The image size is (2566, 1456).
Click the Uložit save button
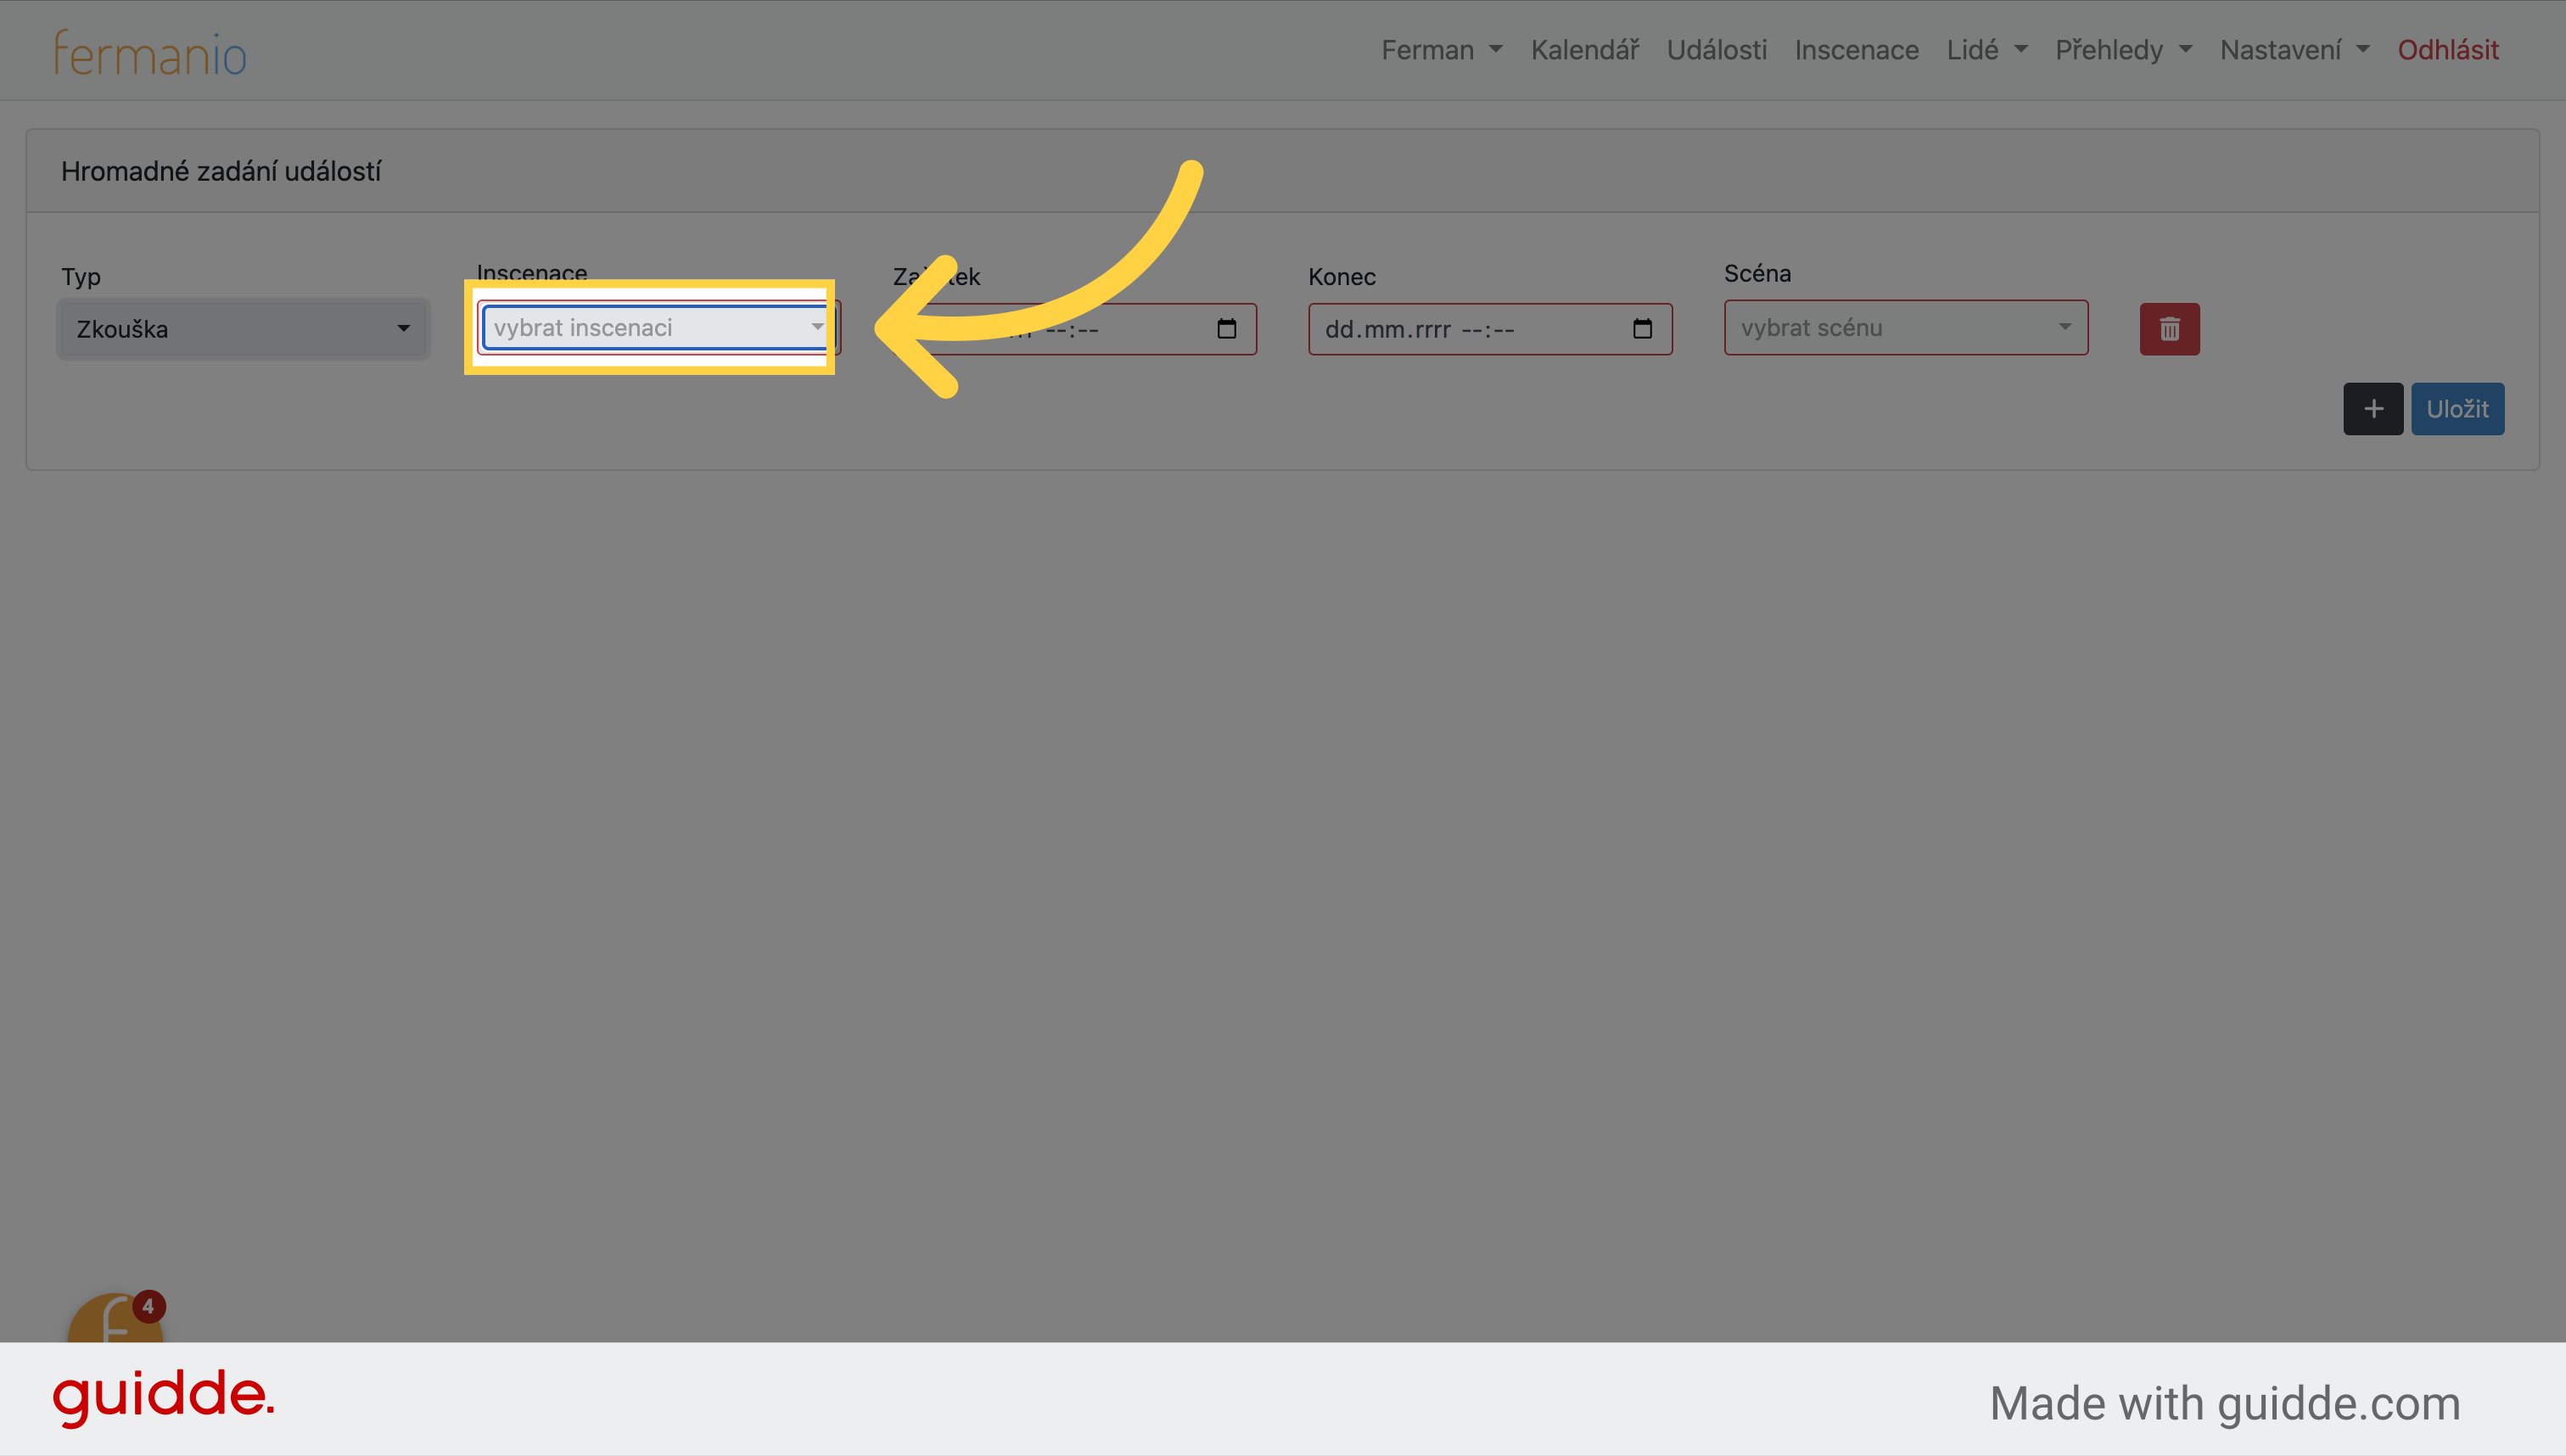pos(2457,409)
